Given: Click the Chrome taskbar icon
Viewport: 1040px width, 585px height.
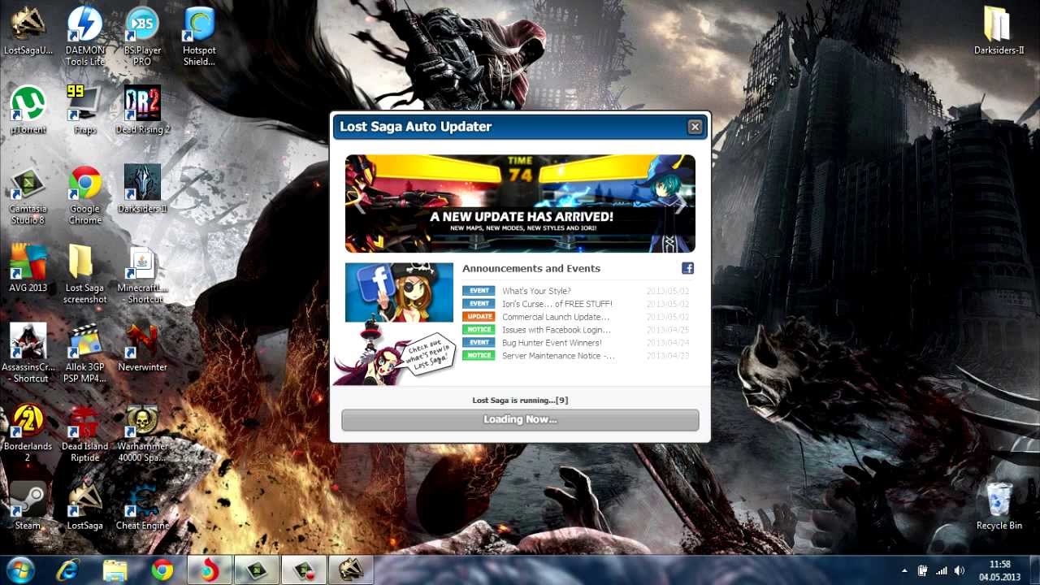Looking at the screenshot, I should pyautogui.click(x=162, y=570).
